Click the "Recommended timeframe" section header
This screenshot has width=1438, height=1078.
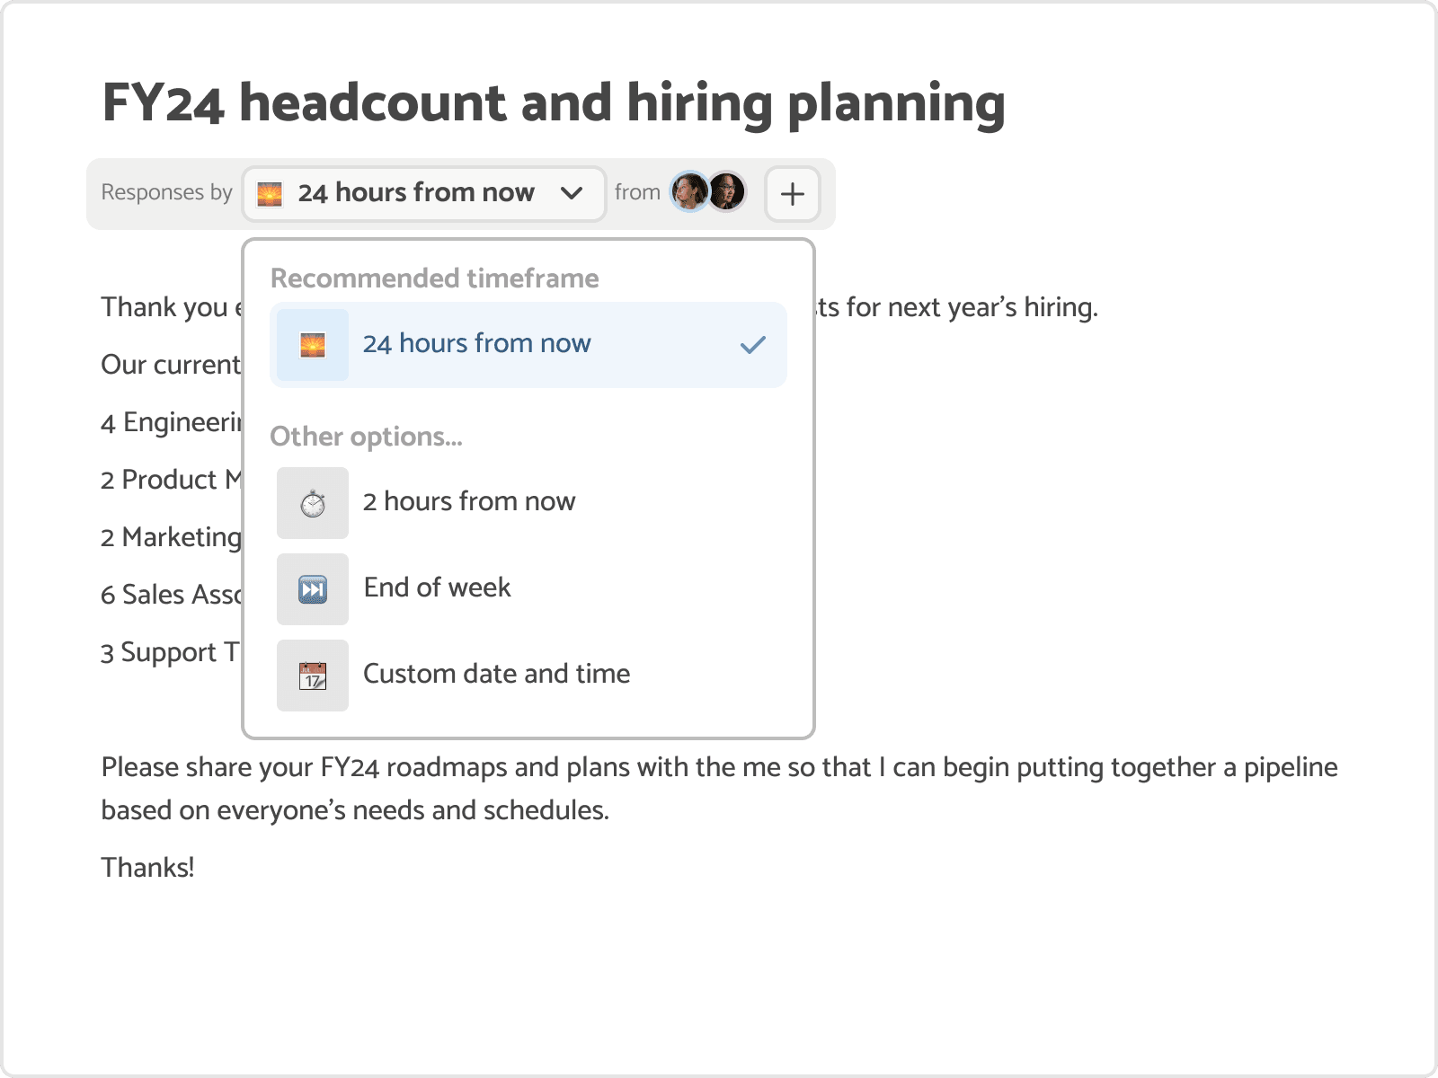(x=434, y=278)
